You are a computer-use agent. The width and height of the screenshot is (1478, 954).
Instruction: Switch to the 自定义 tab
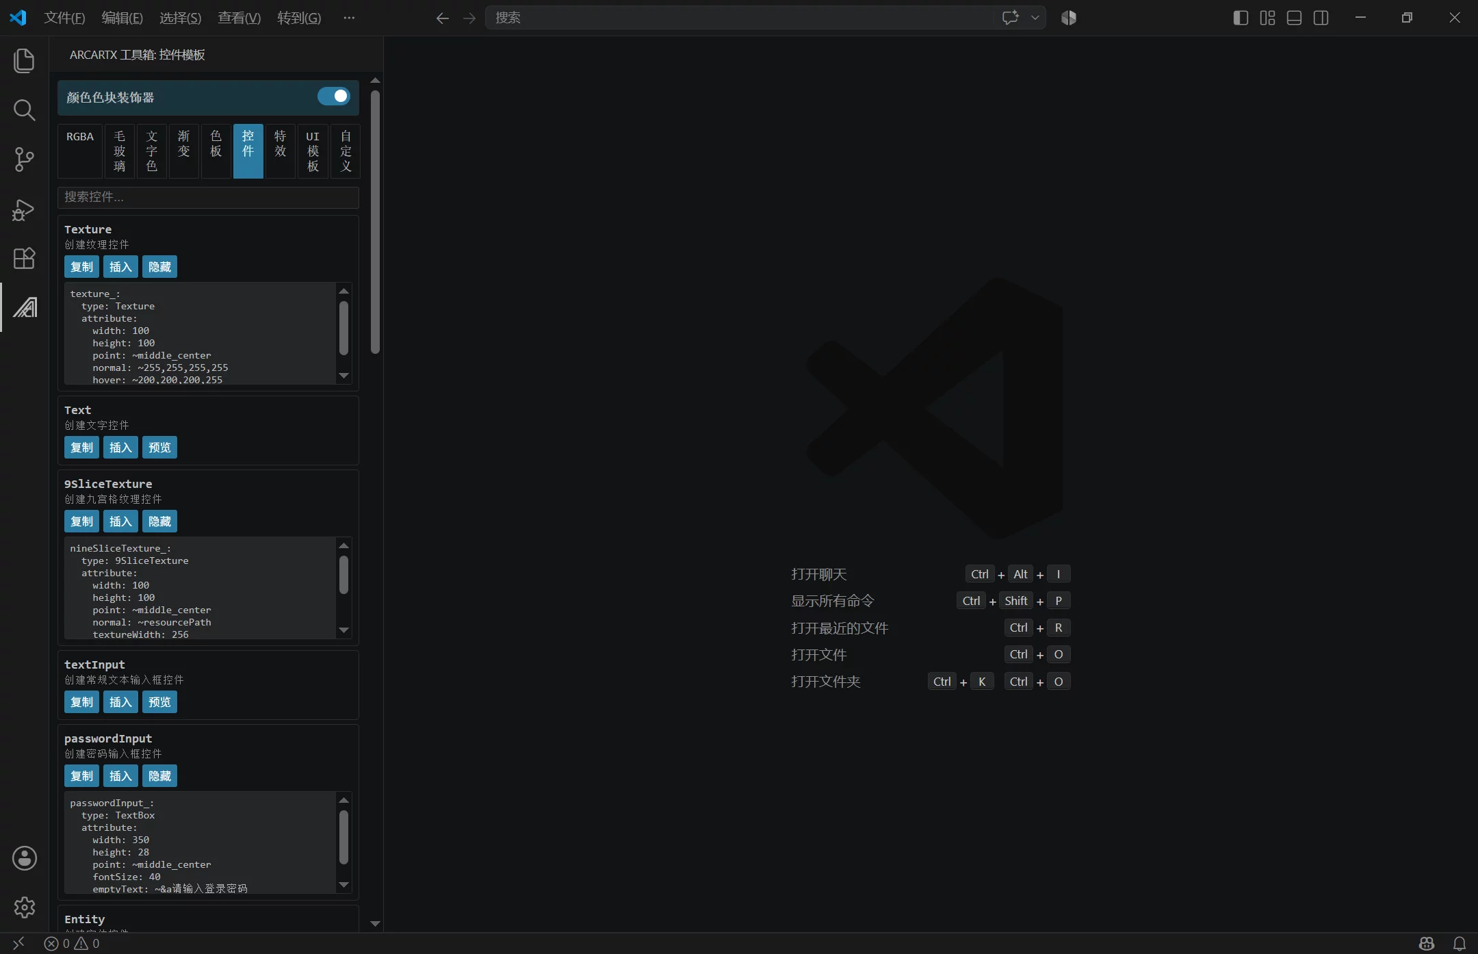pos(346,151)
